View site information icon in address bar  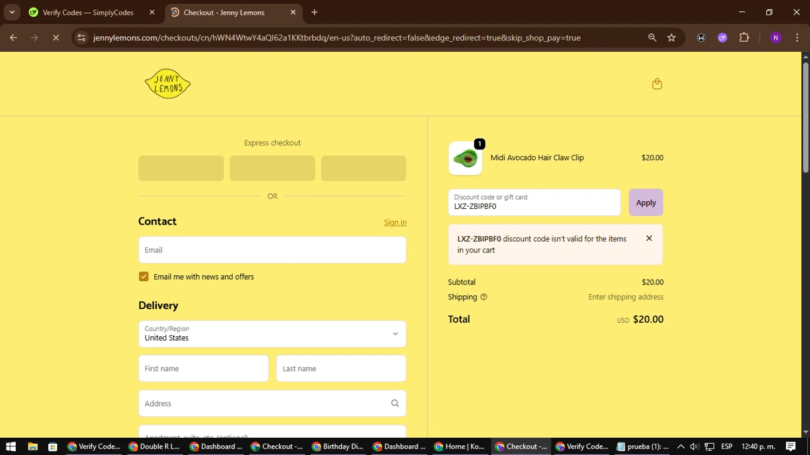[x=82, y=38]
